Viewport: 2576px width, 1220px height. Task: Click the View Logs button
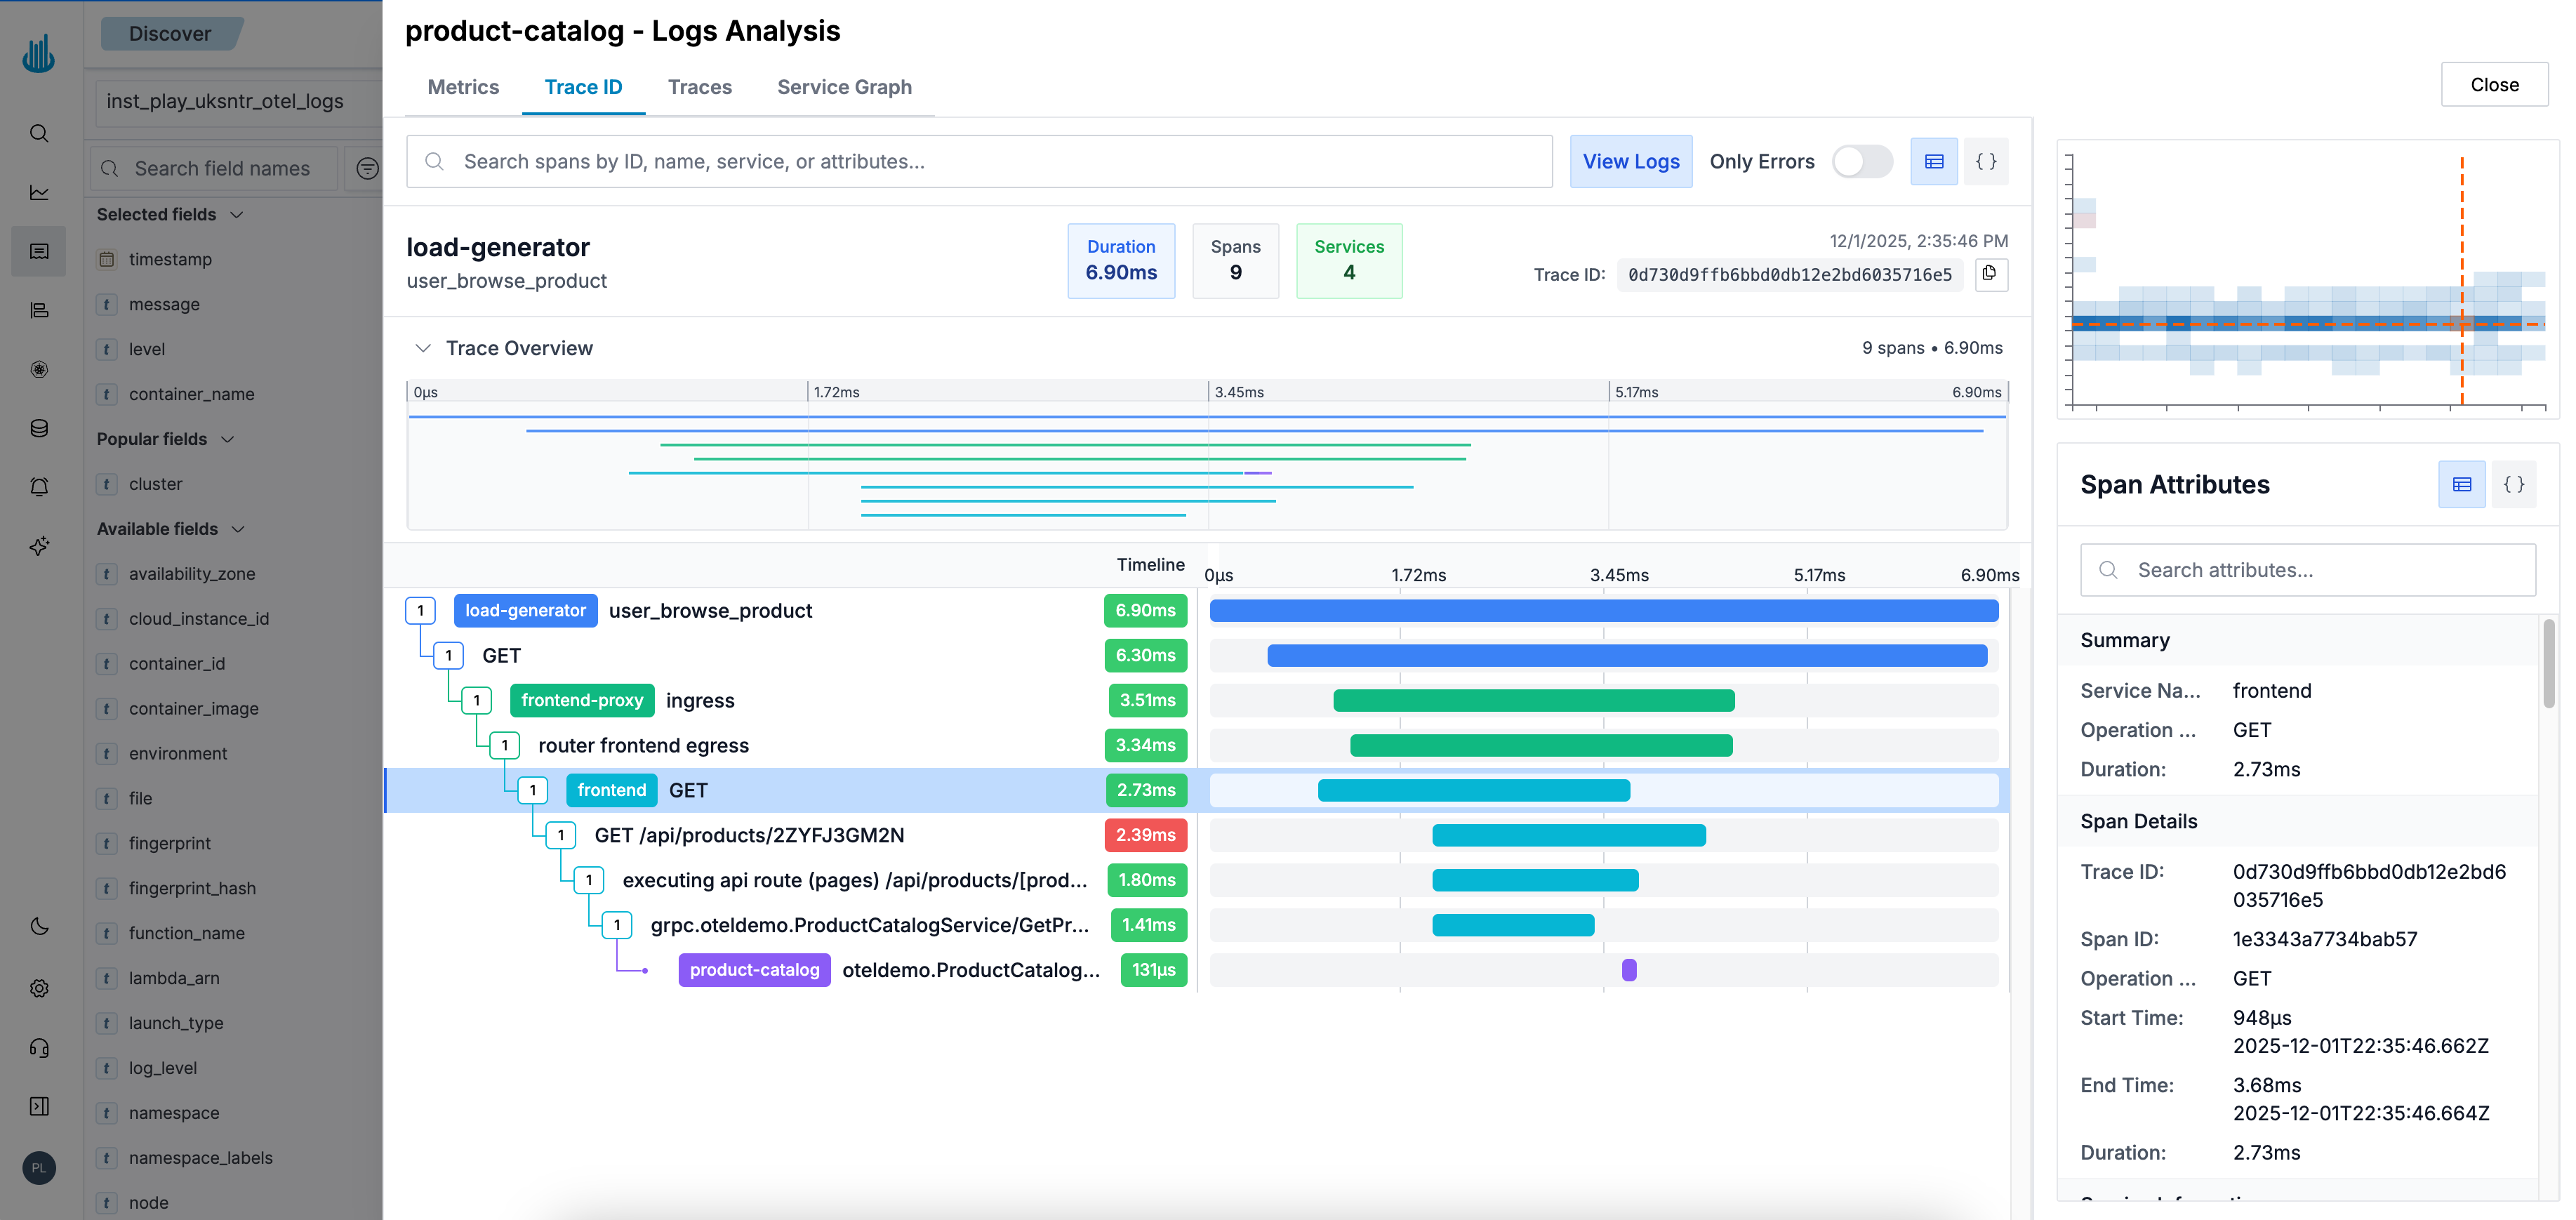(x=1630, y=161)
